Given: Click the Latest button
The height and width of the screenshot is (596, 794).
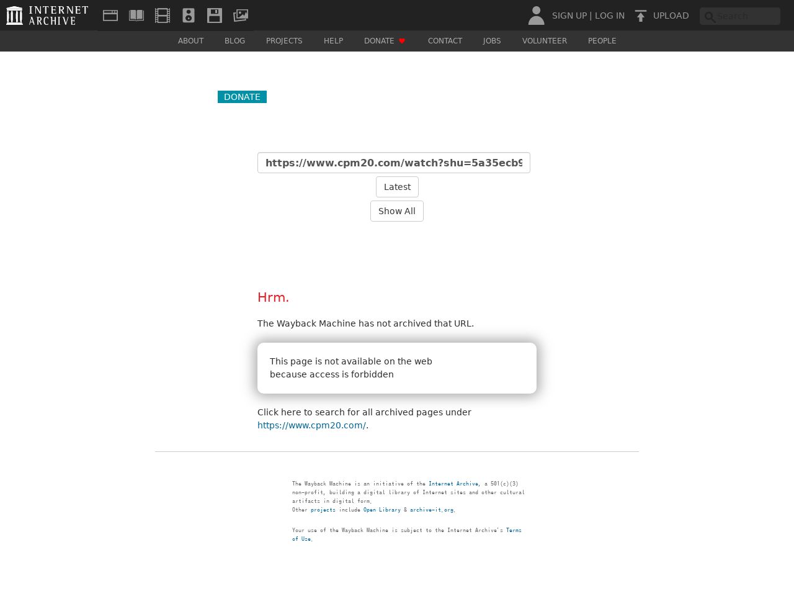Looking at the screenshot, I should 397,187.
